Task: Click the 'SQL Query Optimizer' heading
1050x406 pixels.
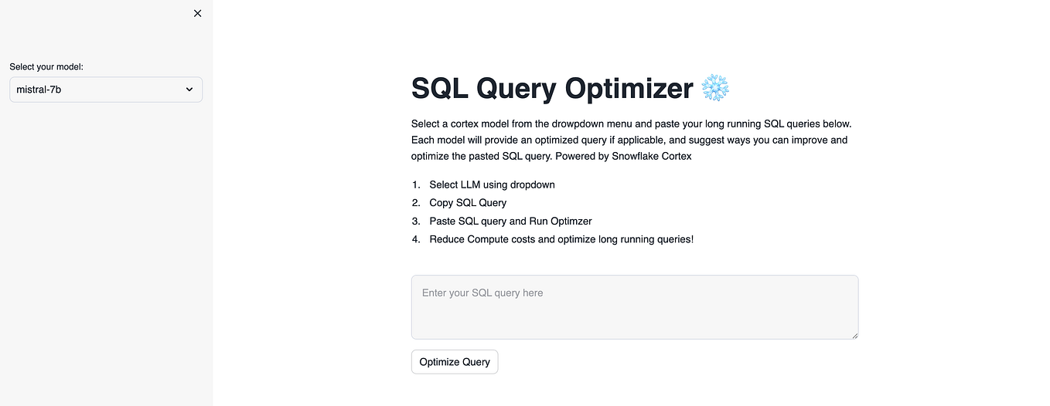Action: point(552,89)
